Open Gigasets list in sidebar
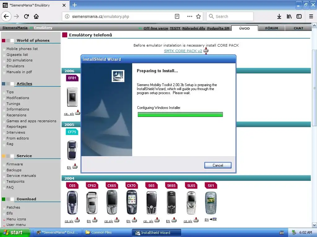The height and width of the screenshot is (237, 317). pyautogui.click(x=17, y=54)
